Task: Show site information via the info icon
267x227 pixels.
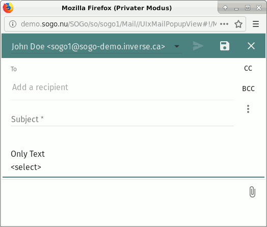Action: (13, 24)
